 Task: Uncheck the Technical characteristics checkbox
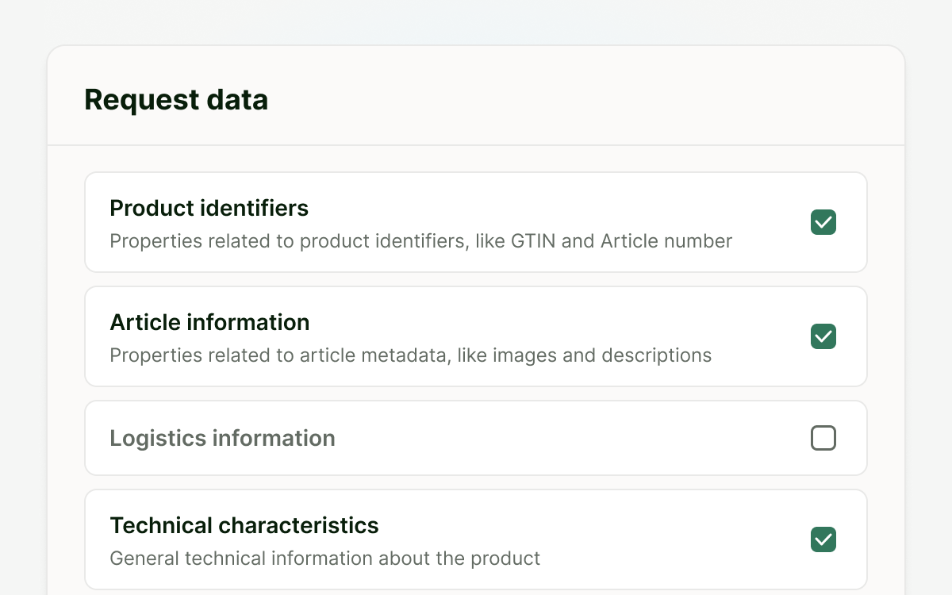pyautogui.click(x=823, y=539)
